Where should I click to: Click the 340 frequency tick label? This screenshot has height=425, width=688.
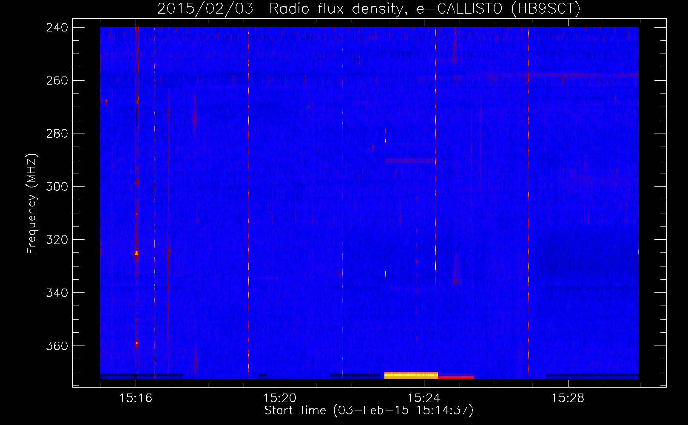click(57, 293)
